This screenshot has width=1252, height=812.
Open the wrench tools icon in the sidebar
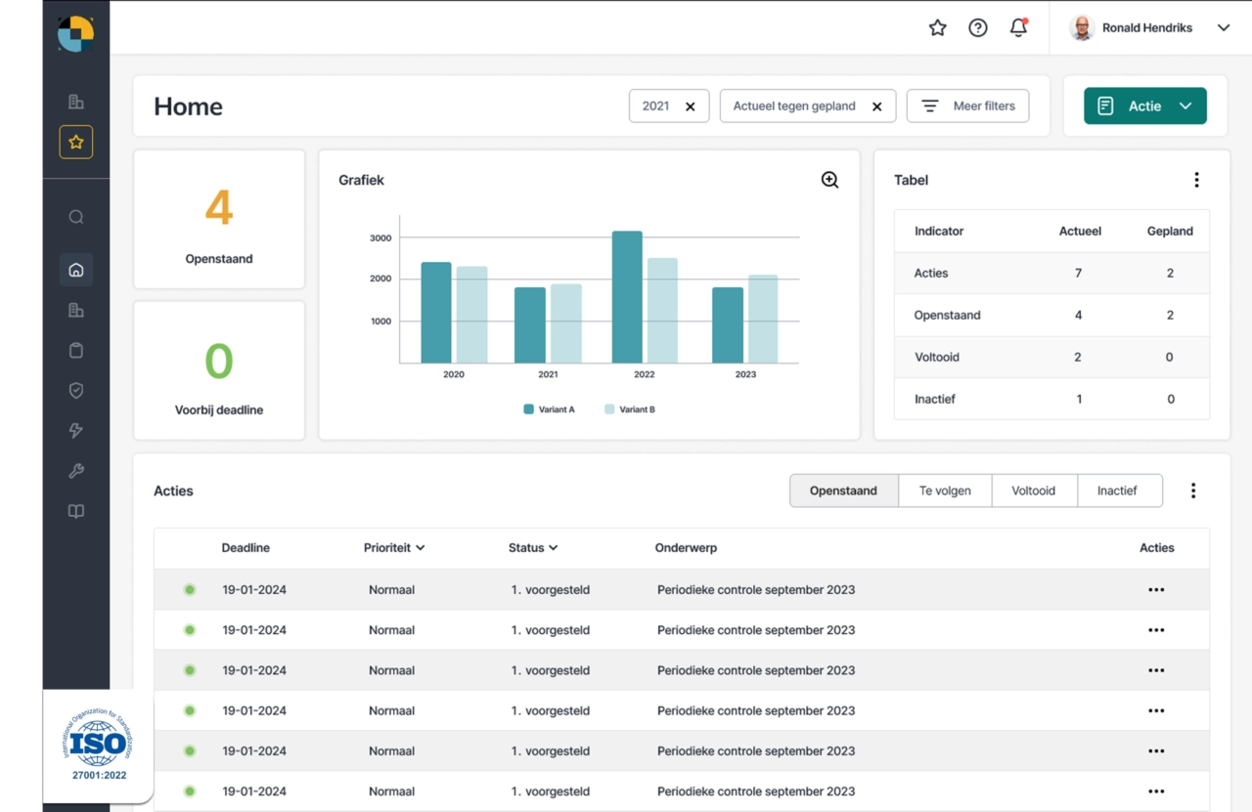(76, 471)
